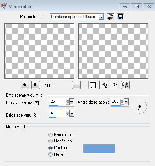Click the Décalage vert. input field
This screenshot has height=166, width=155.
(57, 113)
